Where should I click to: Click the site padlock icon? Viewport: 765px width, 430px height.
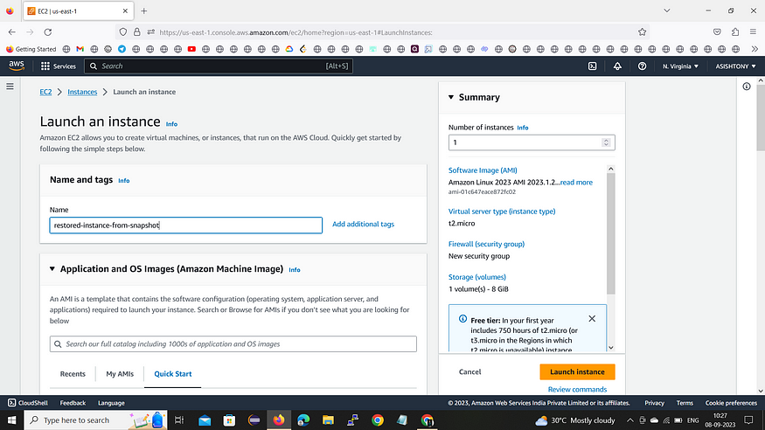137,32
